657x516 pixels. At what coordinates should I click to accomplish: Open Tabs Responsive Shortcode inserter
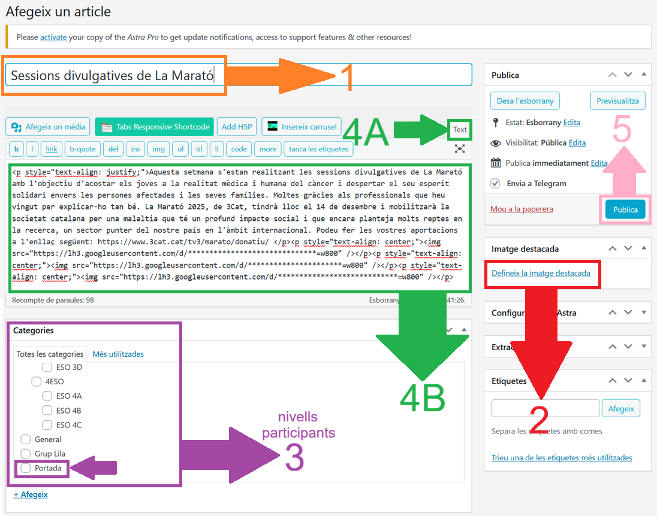(x=154, y=127)
